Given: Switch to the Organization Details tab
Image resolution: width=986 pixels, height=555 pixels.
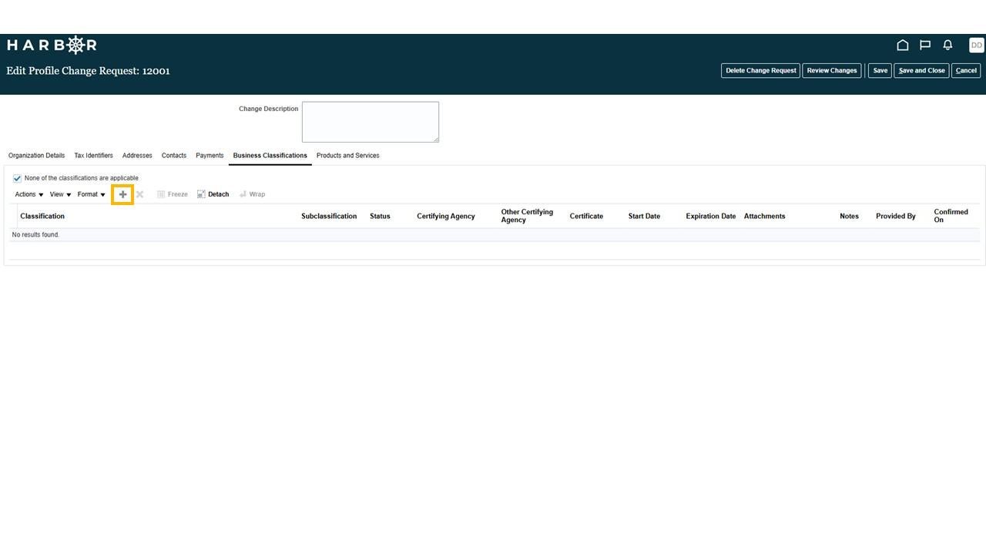Looking at the screenshot, I should [36, 156].
